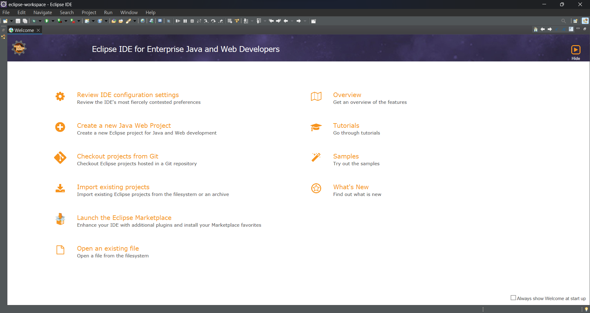
Task: Click the Step Over arrow icon
Action: (213, 21)
